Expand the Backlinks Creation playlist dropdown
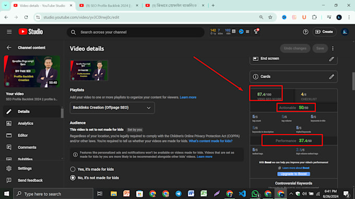 [112, 108]
